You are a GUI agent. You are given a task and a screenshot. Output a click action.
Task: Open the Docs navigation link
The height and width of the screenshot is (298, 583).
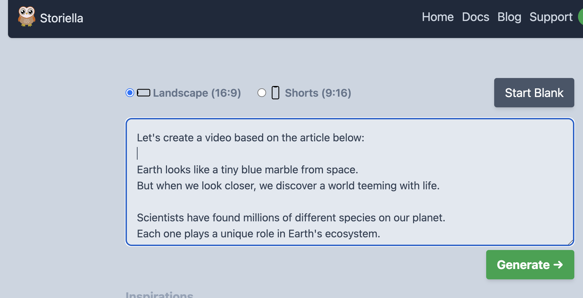(x=475, y=17)
